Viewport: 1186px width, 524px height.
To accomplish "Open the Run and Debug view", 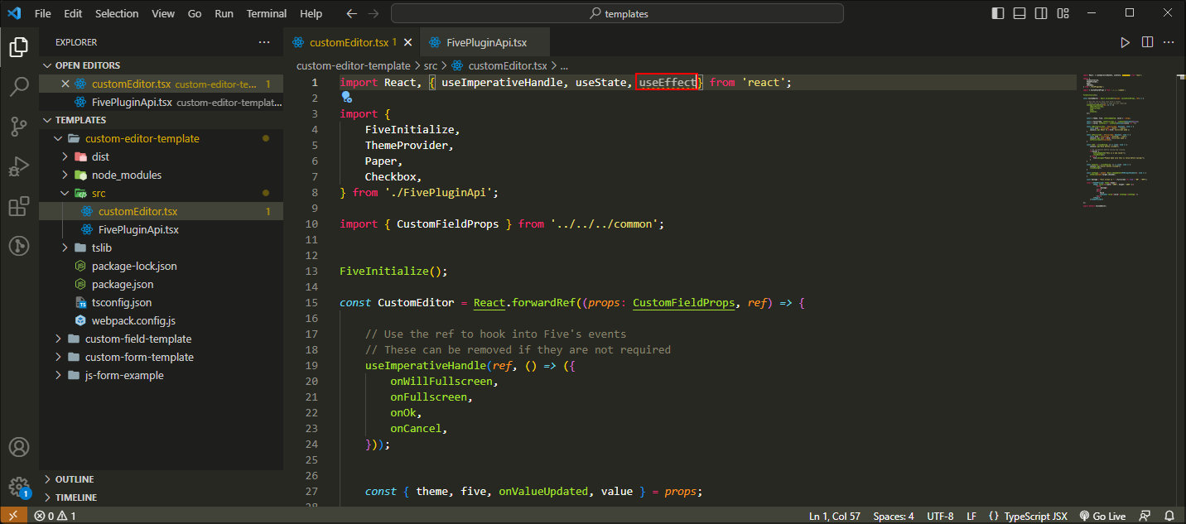I will [x=18, y=166].
